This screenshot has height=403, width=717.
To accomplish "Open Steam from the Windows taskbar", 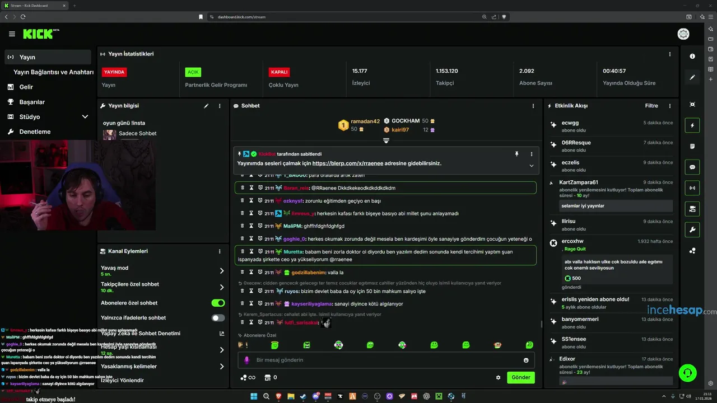I will [304, 396].
